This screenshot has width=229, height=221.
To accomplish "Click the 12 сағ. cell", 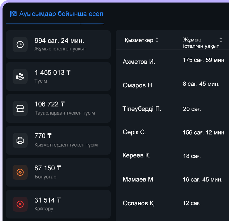I will coord(192,203).
